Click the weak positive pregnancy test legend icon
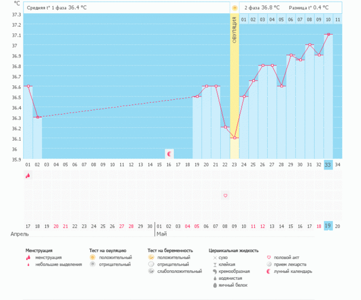The height and width of the screenshot is (300, 361). pos(151,271)
